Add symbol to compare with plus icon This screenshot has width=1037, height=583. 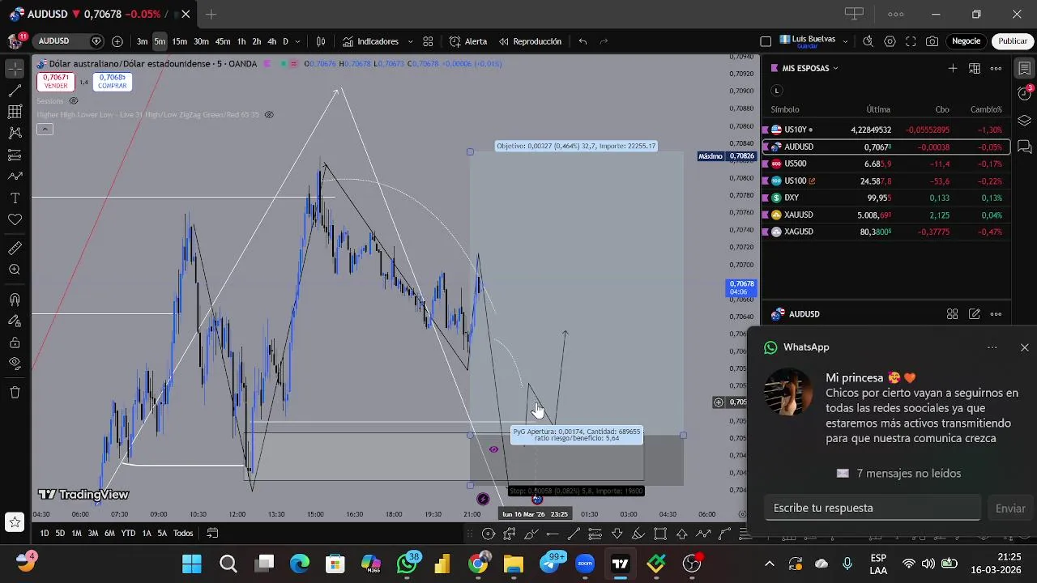click(x=117, y=41)
